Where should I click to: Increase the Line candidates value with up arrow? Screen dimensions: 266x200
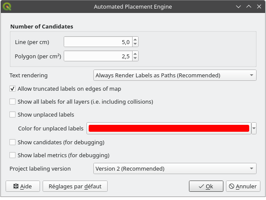coord(135,40)
